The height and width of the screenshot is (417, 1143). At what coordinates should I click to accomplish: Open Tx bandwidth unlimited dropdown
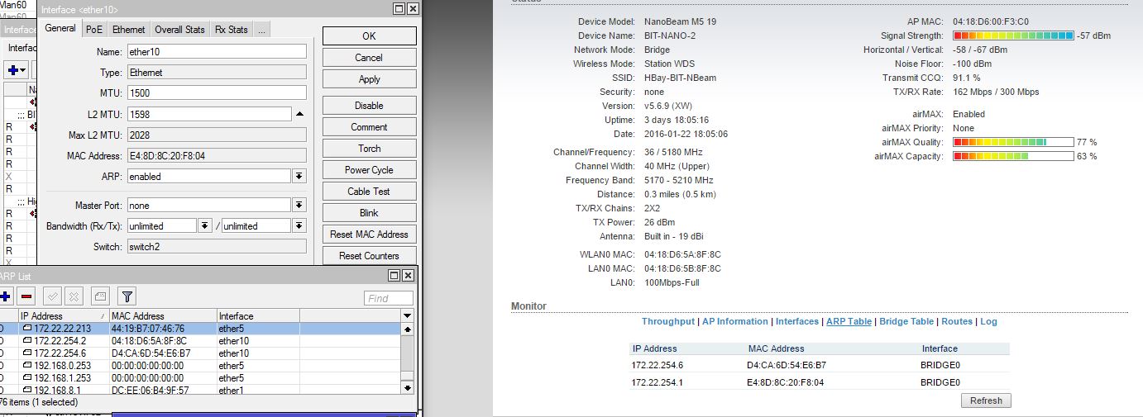pos(299,226)
